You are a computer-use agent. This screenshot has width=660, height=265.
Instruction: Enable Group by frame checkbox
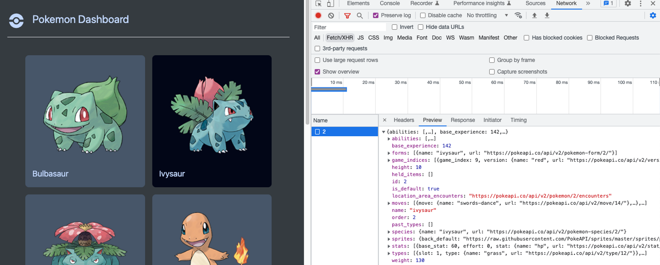pyautogui.click(x=492, y=60)
